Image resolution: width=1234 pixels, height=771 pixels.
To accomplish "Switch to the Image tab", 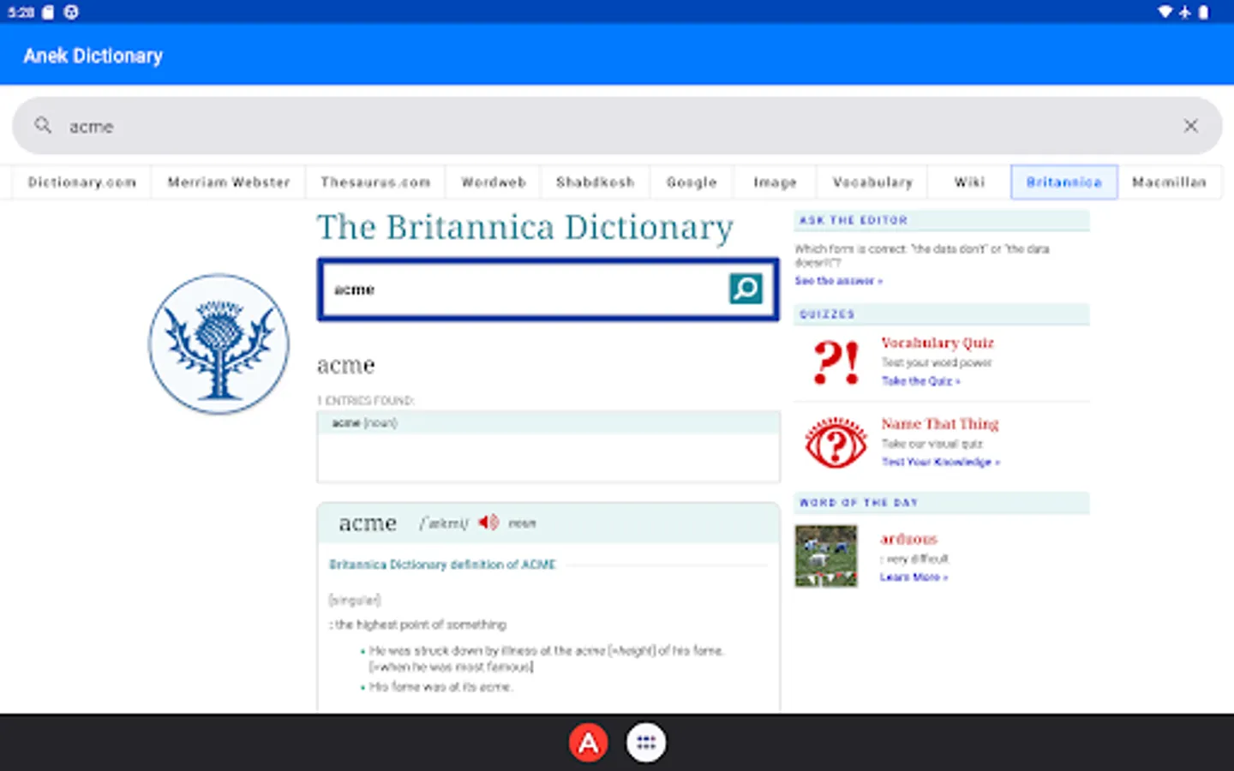I will pos(776,182).
